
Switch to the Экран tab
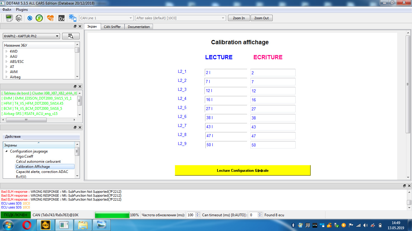pyautogui.click(x=92, y=26)
